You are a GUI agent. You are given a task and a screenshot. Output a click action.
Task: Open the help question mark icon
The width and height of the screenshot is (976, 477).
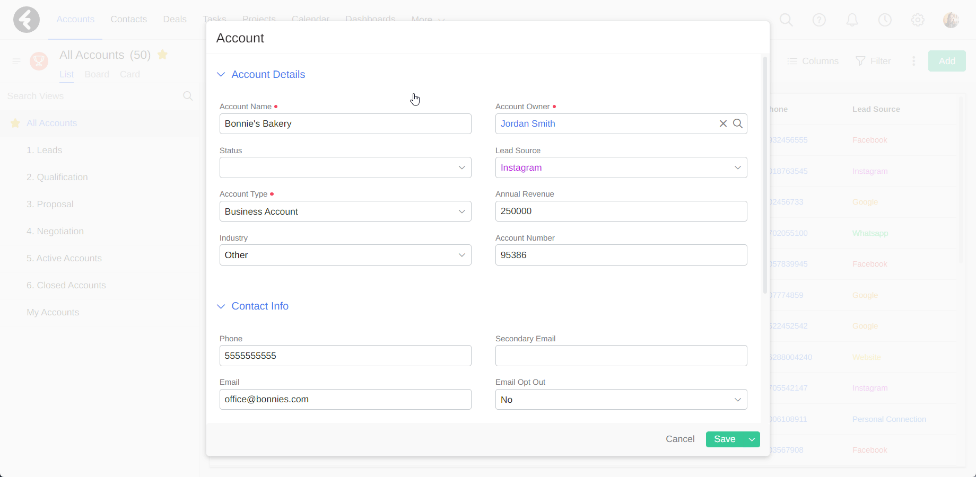pyautogui.click(x=819, y=20)
